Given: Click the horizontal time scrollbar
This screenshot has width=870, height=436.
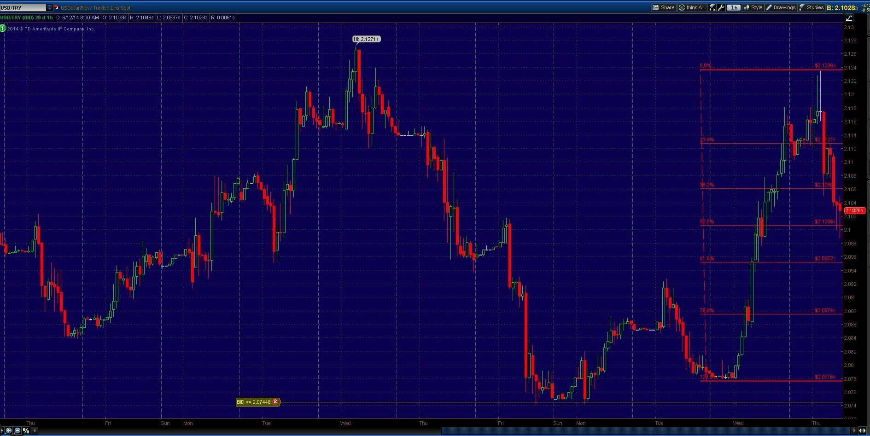Looking at the screenshot, I should pos(645,430).
